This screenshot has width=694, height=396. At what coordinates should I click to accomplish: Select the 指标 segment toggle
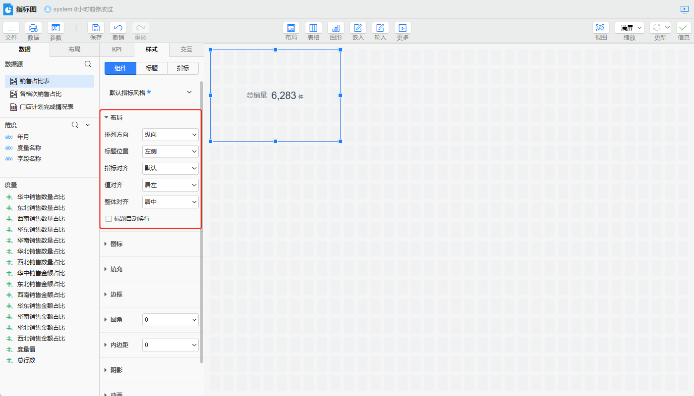tap(183, 68)
